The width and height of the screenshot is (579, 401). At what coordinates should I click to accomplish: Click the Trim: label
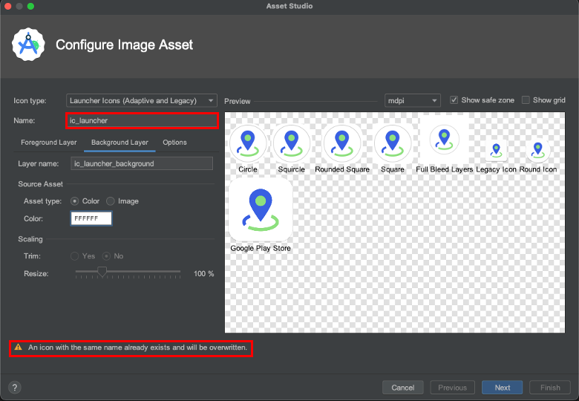pyautogui.click(x=32, y=256)
